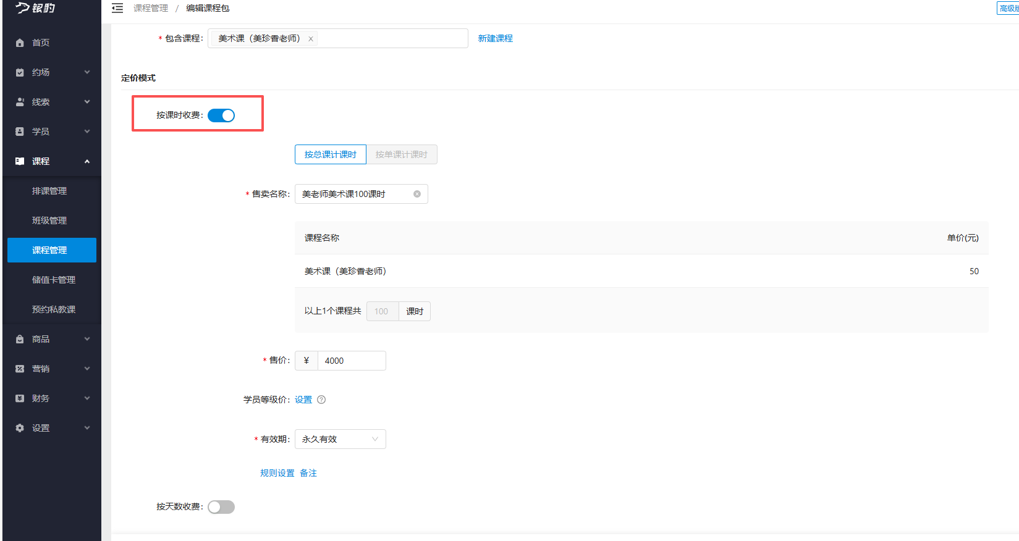Click the 课程 sidebar icon
1019x541 pixels.
20,161
